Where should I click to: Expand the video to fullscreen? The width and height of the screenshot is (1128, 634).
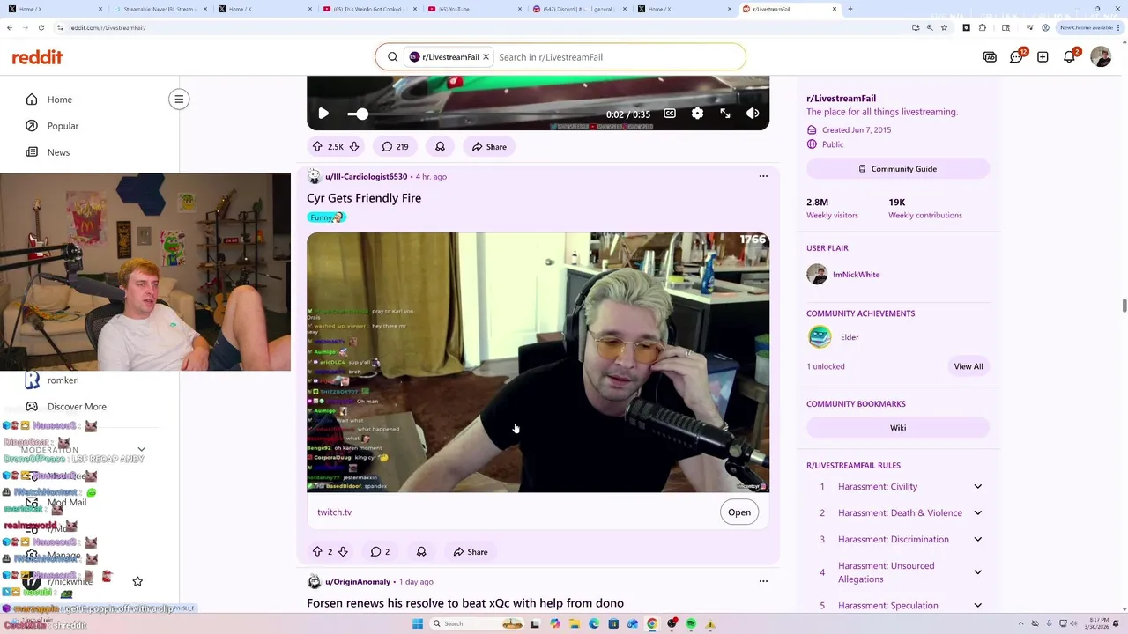coord(725,114)
